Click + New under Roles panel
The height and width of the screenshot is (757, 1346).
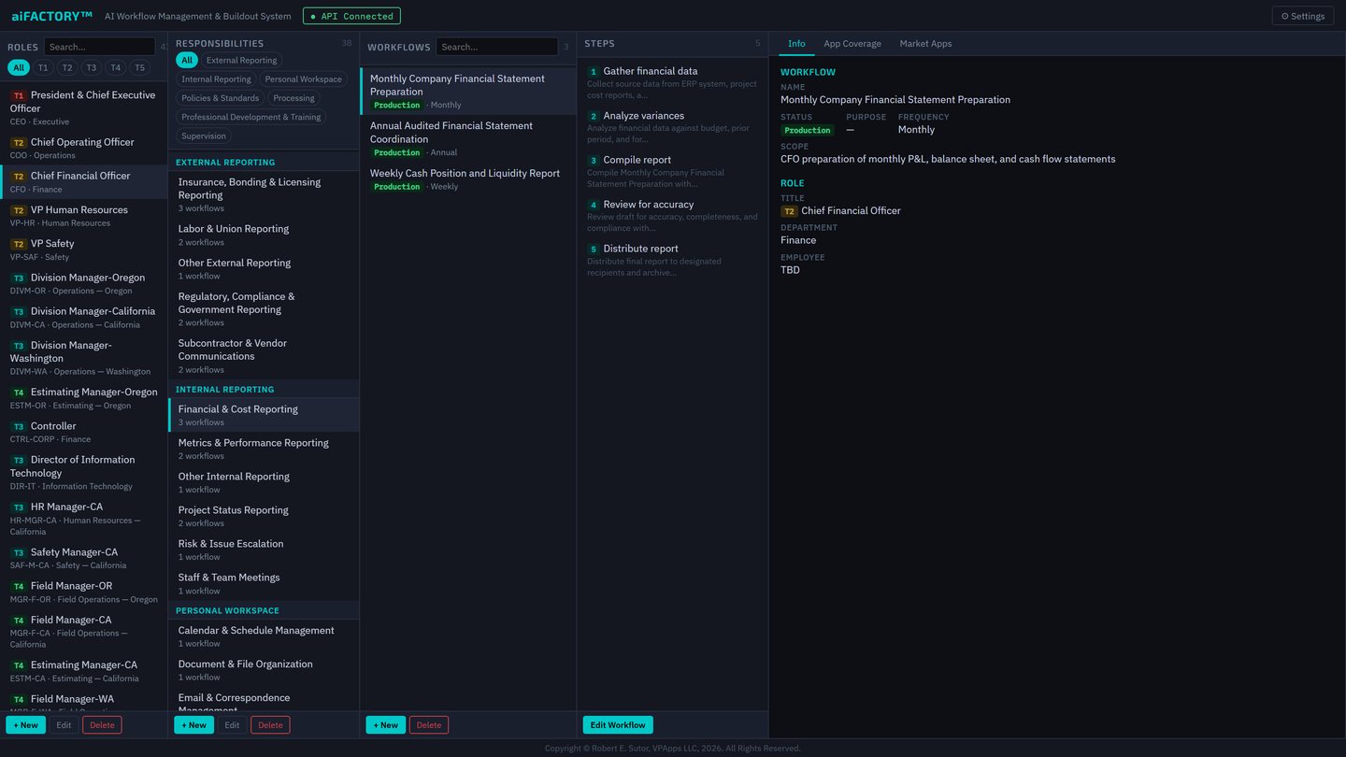click(25, 725)
